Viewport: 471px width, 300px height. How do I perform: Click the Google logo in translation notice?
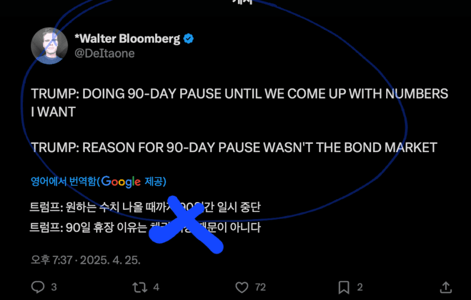121,182
